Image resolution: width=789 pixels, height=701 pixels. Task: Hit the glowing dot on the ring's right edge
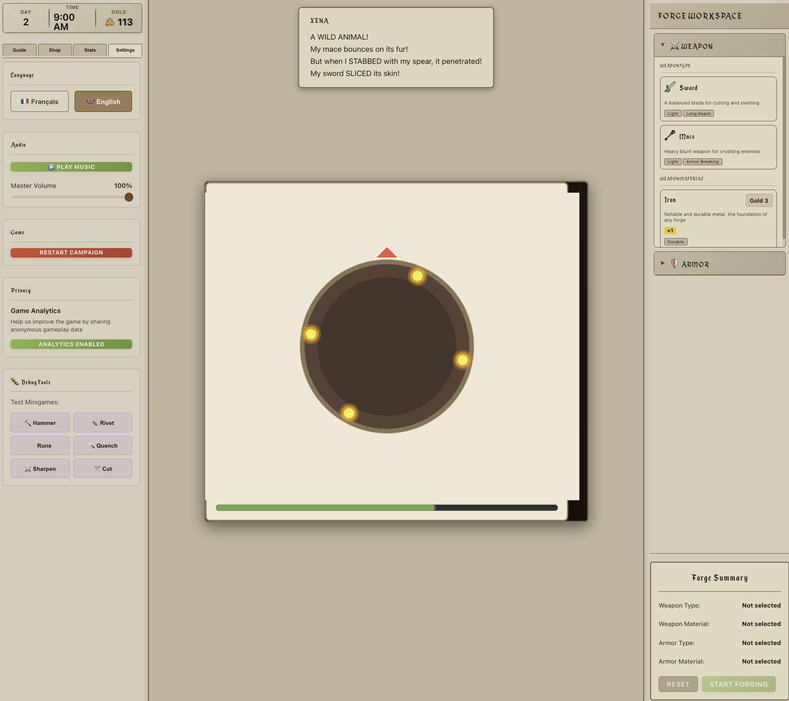point(462,360)
